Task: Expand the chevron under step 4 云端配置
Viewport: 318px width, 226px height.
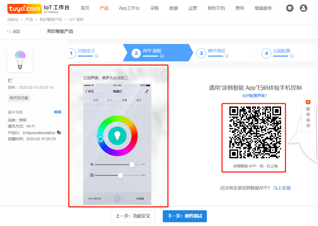Action: 292,56
